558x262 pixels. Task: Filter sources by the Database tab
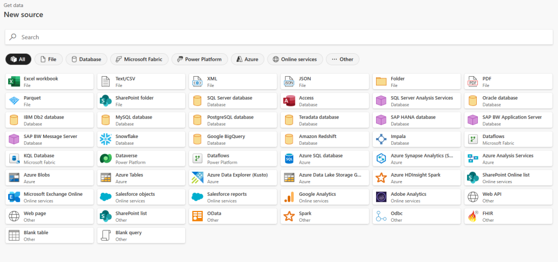tap(86, 59)
